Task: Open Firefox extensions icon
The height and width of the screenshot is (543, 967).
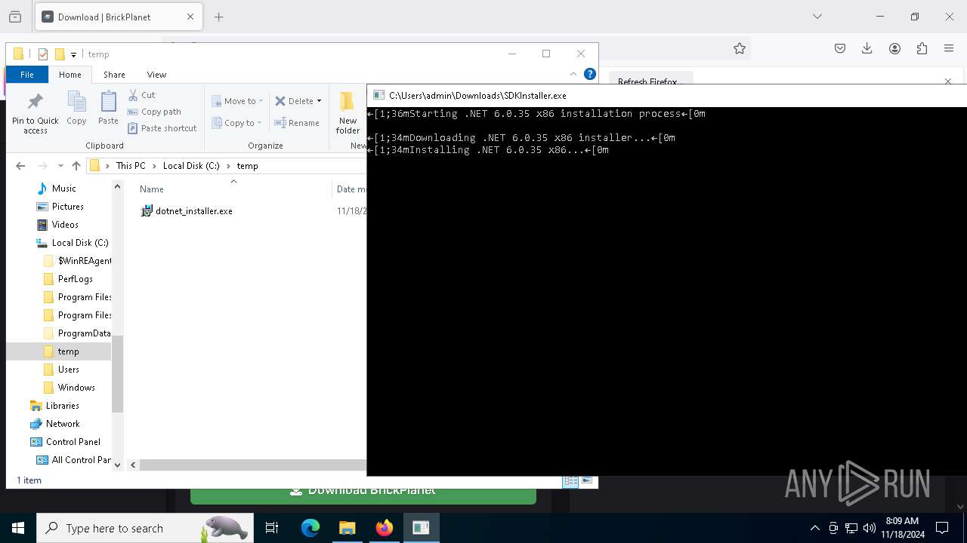Action: [922, 48]
